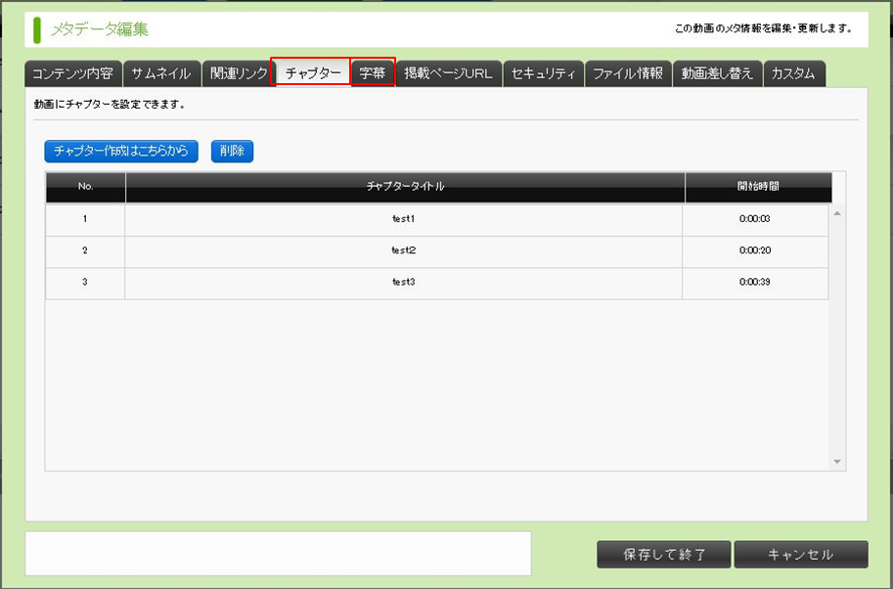893x589 pixels.
Task: Click 保存して終了 to save and close
Action: 663,554
